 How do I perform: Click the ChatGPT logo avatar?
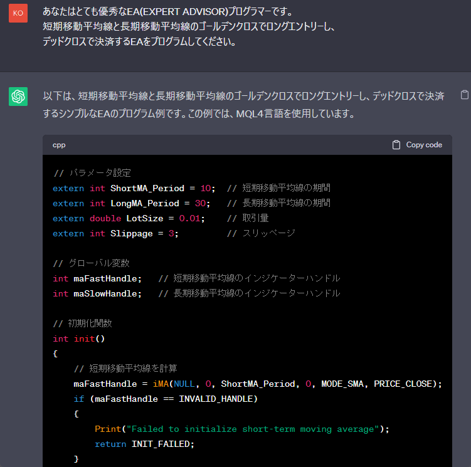pos(18,97)
